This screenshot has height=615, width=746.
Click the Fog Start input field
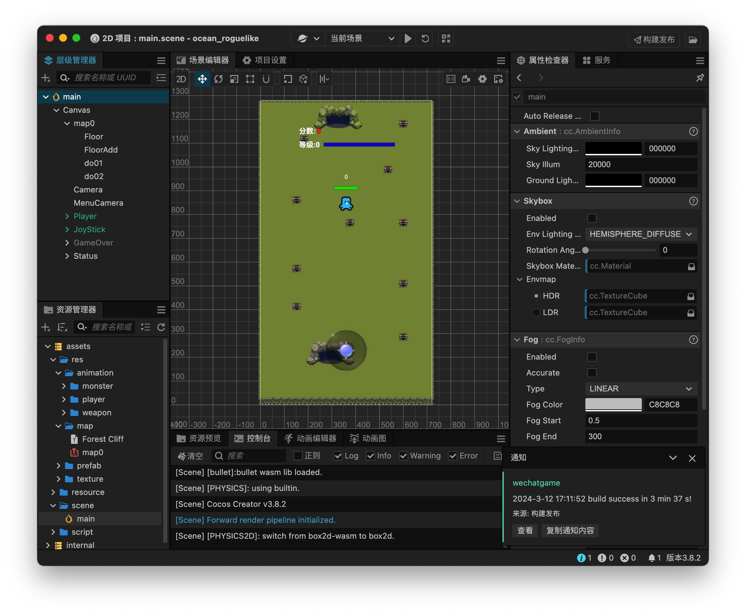(x=641, y=421)
